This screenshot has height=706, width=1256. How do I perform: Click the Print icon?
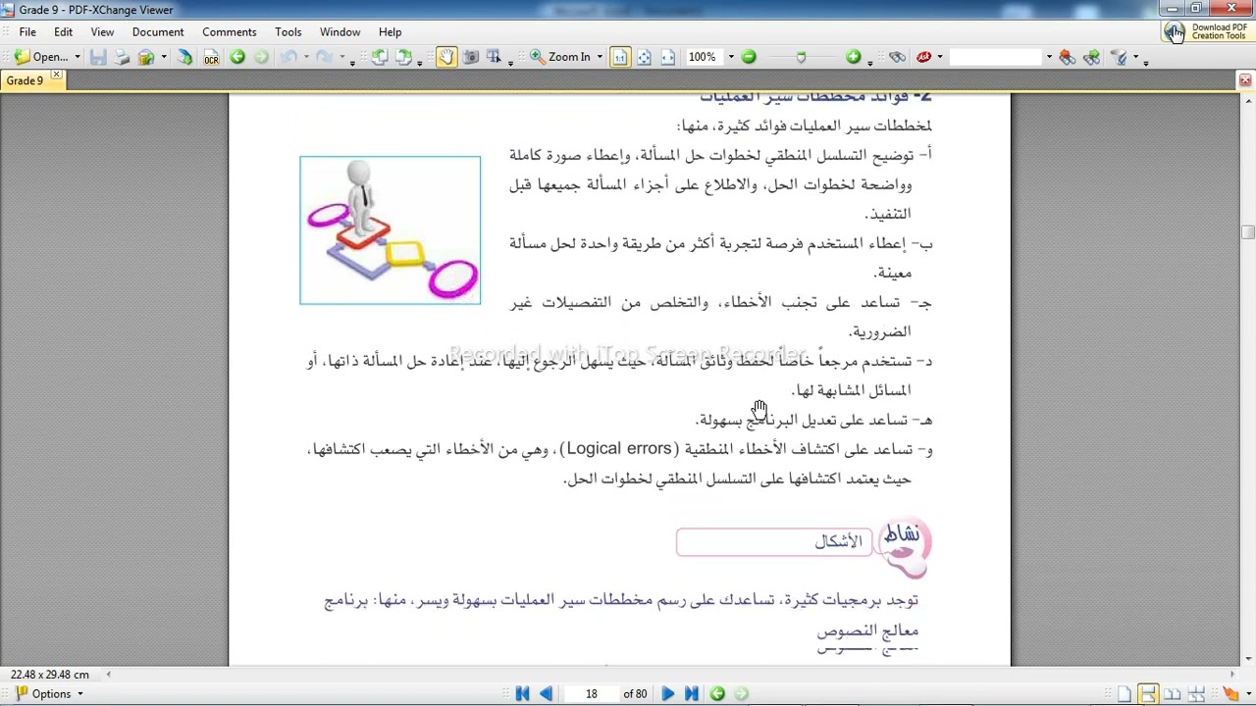point(122,57)
